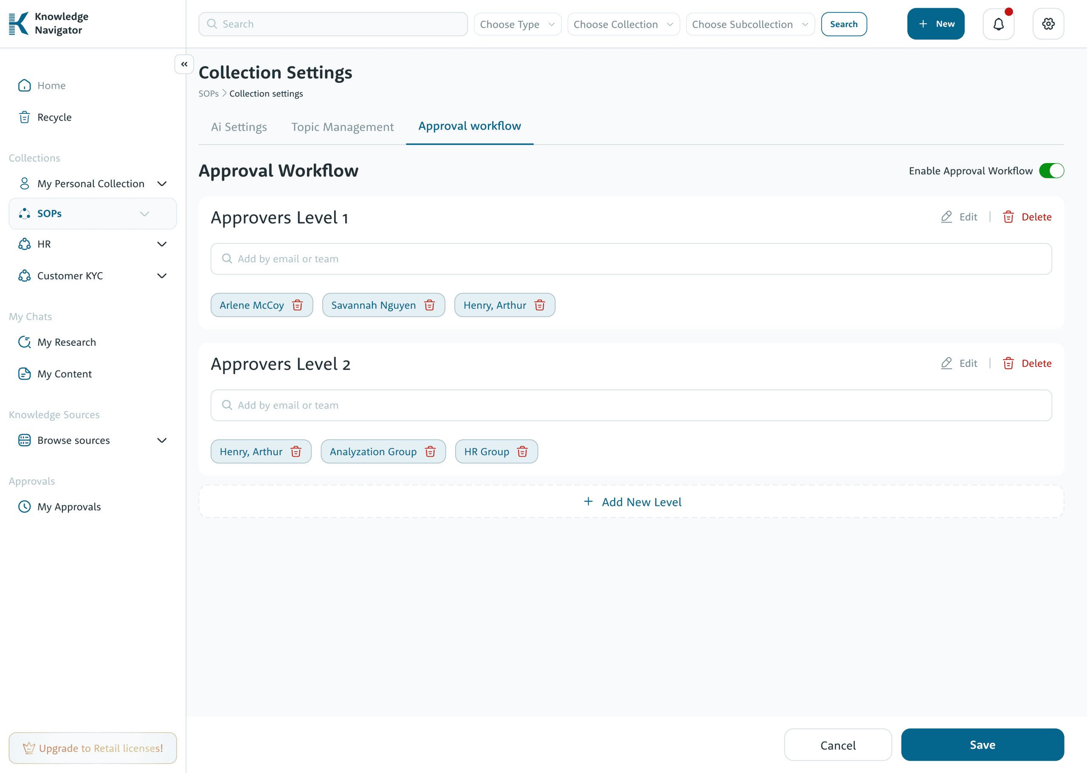Collapse the sidebar with double-chevron icon

tap(184, 64)
